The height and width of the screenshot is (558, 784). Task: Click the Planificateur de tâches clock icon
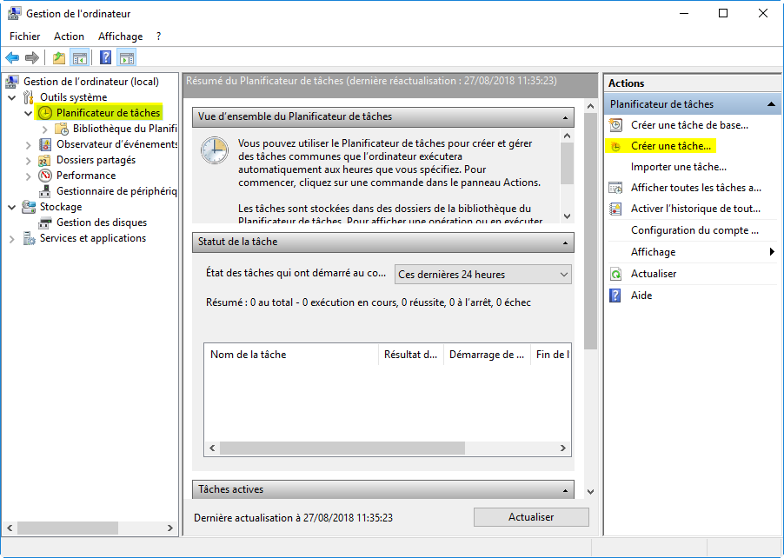[45, 113]
